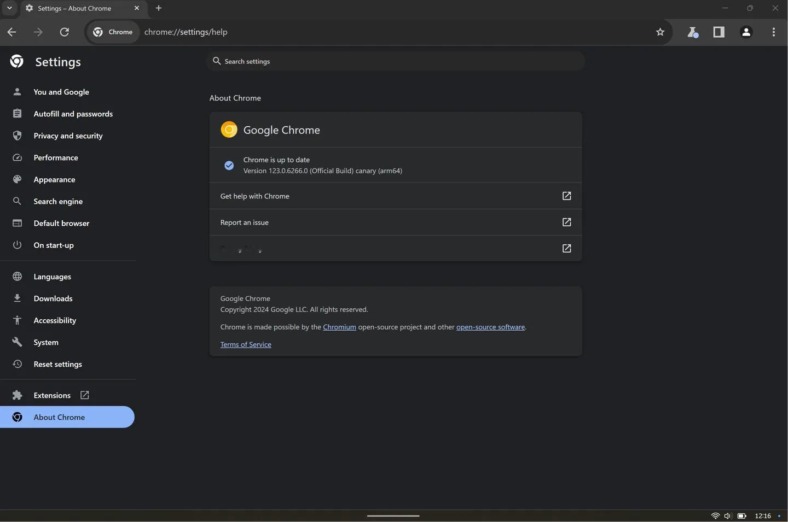Click the Extensions puzzle piece icon
The height and width of the screenshot is (522, 788).
pyautogui.click(x=17, y=395)
